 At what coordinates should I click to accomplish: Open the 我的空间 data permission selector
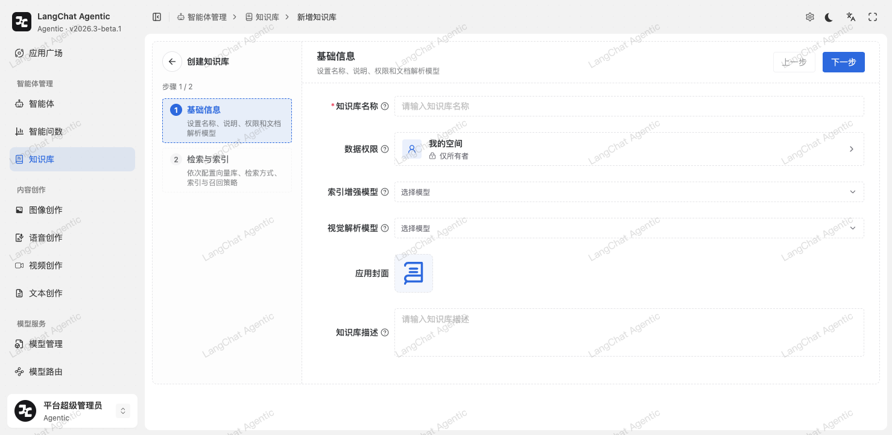point(629,149)
